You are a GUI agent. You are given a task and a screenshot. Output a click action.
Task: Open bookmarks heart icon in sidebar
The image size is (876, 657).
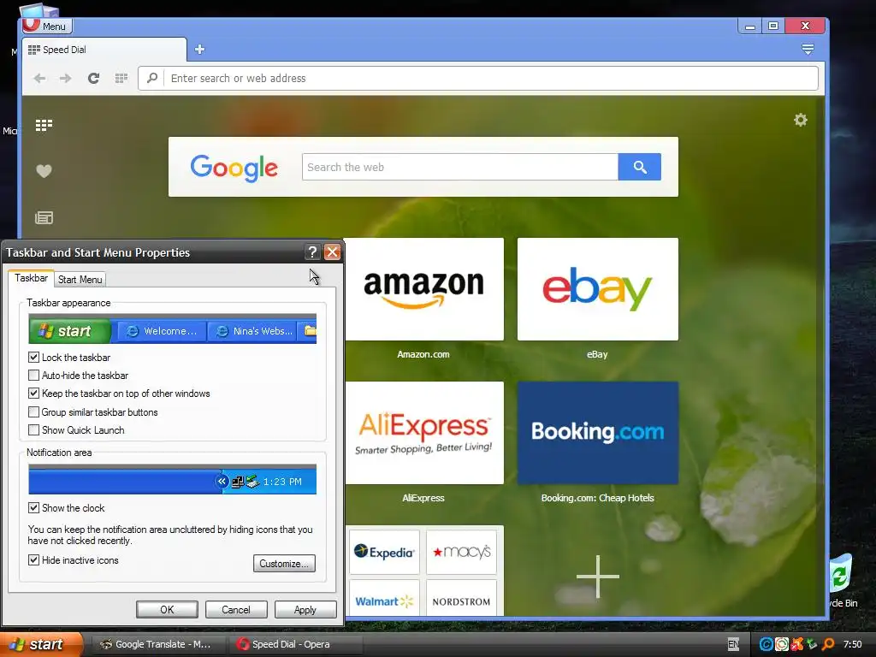pyautogui.click(x=44, y=171)
